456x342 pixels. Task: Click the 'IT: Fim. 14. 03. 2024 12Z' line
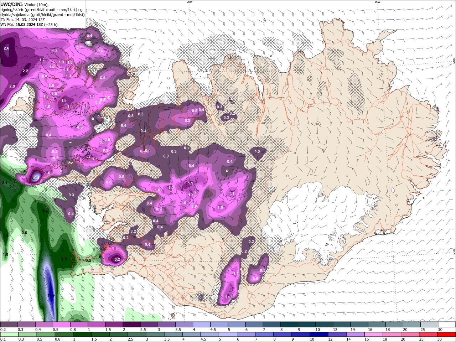(22, 20)
